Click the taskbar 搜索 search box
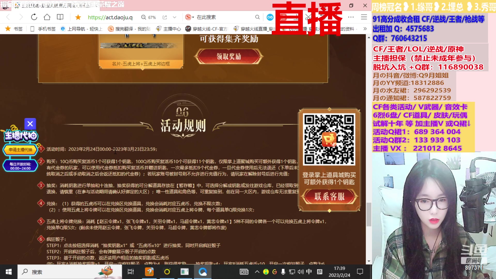This screenshot has width=496, height=279. tap(70, 272)
